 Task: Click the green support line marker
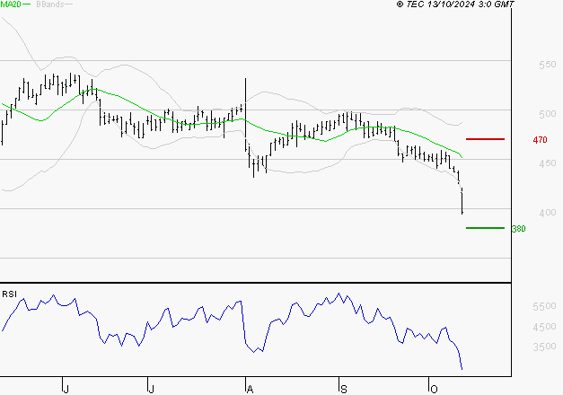click(x=485, y=228)
